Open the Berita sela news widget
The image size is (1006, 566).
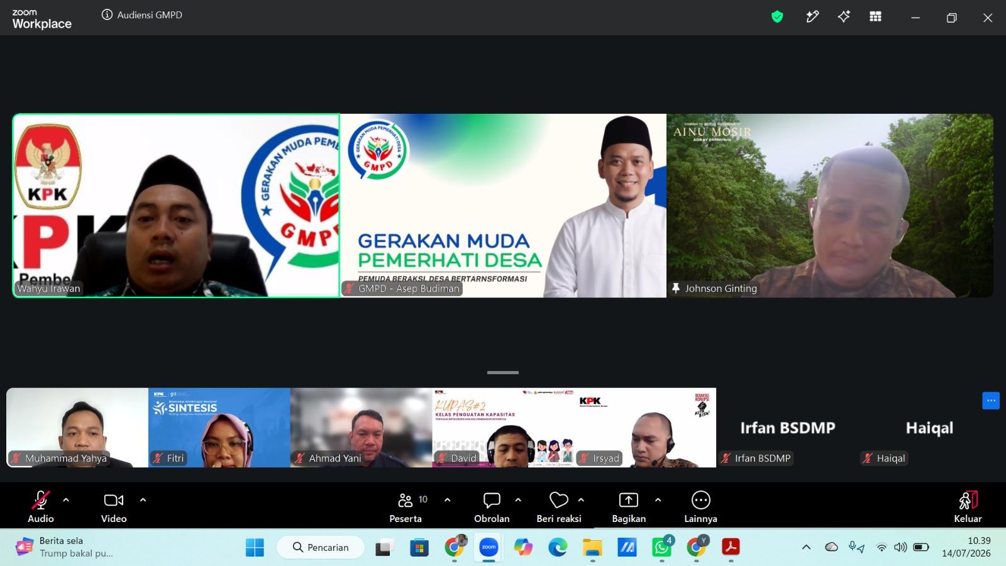tap(64, 547)
